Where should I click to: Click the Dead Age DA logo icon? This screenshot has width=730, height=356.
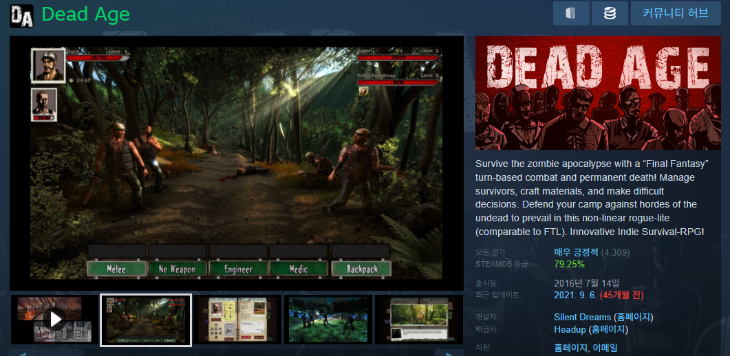point(21,16)
